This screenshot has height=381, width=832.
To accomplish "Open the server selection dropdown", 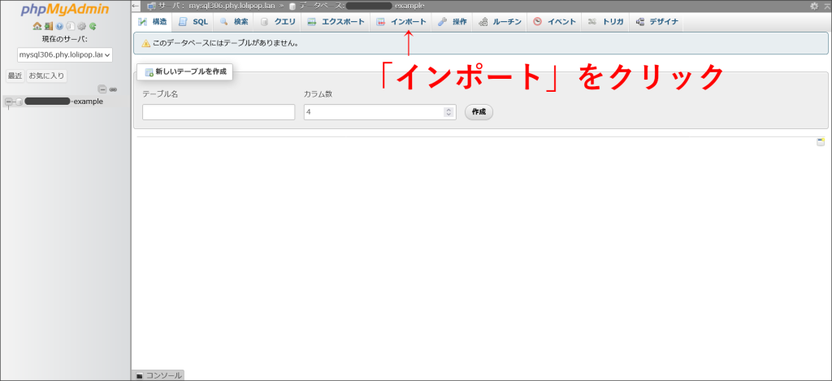I will point(65,54).
